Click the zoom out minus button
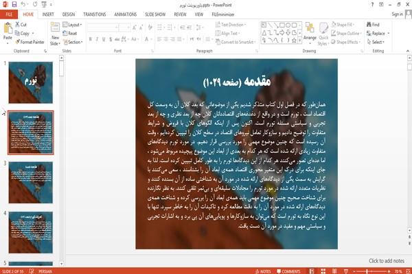 (x=354, y=271)
